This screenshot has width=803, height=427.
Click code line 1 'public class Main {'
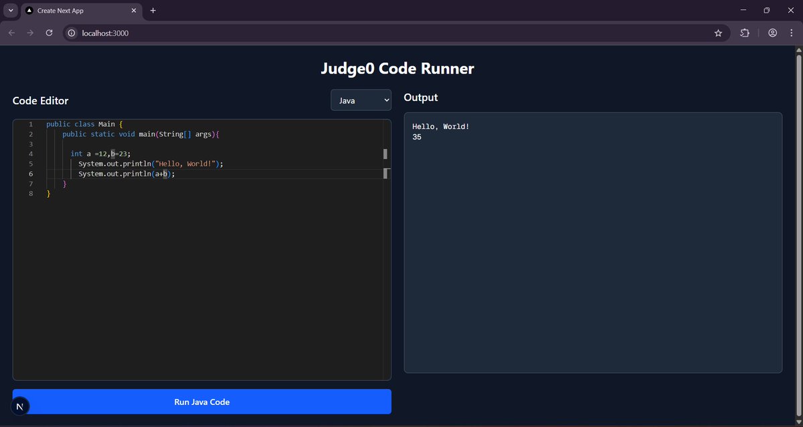tap(85, 124)
